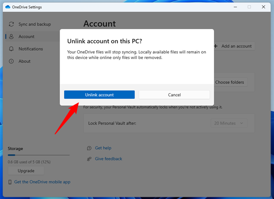Click the storage usage progress bar
The image size is (274, 199).
click(38, 155)
